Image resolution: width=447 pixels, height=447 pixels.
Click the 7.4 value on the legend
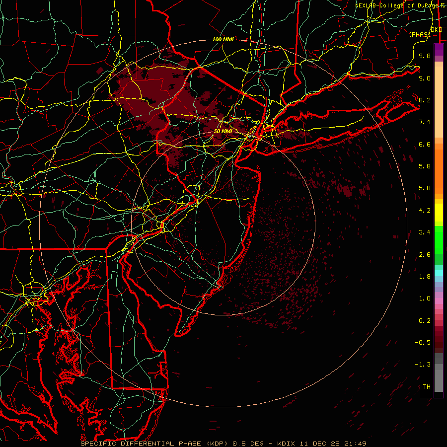(x=425, y=122)
